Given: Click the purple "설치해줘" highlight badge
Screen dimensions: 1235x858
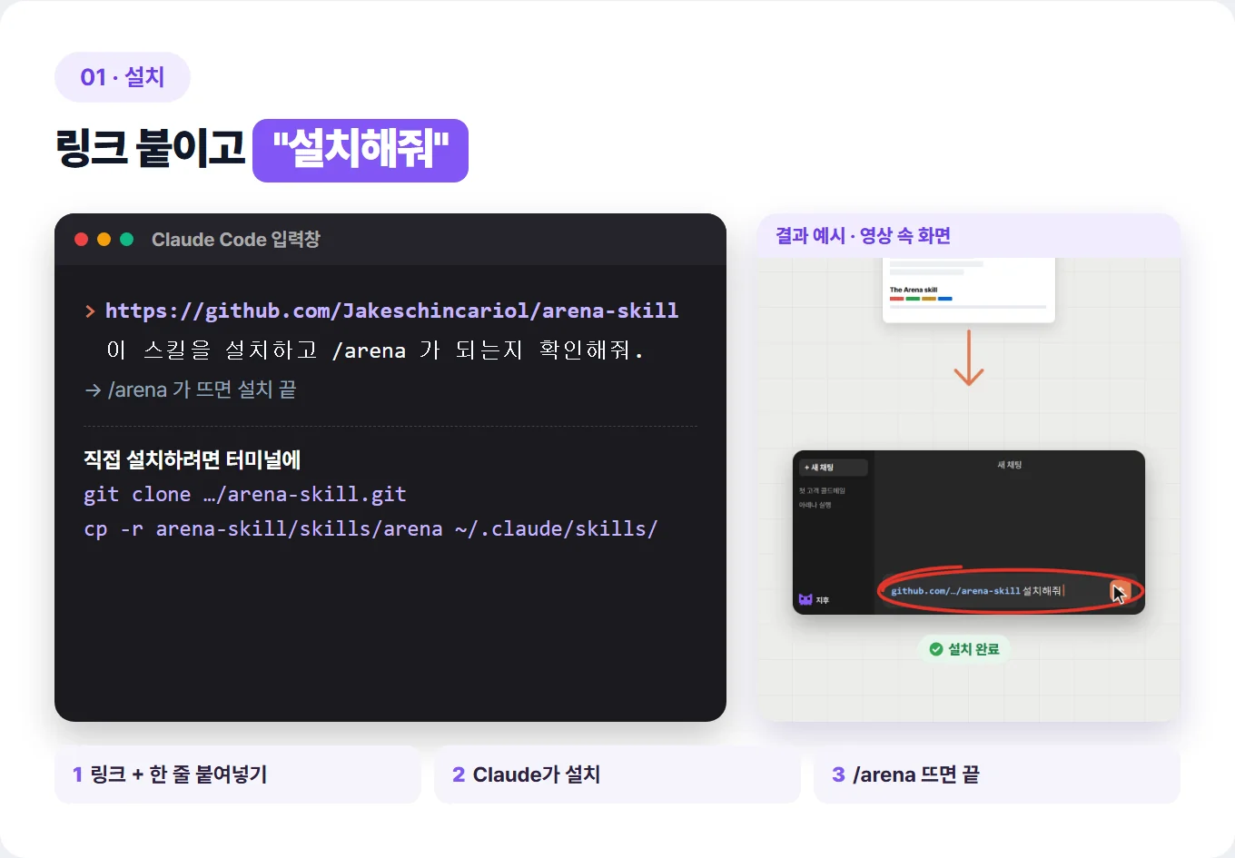Looking at the screenshot, I should click(x=361, y=151).
